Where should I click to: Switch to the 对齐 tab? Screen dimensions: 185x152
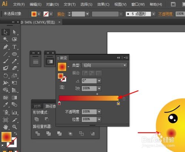click(37, 106)
